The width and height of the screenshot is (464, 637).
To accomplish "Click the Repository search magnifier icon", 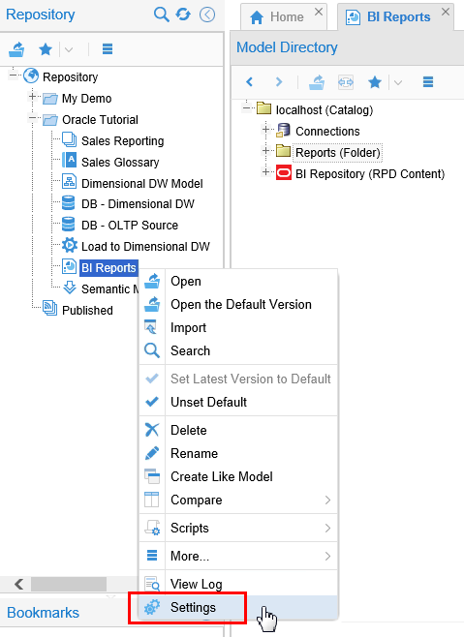I will [x=162, y=15].
